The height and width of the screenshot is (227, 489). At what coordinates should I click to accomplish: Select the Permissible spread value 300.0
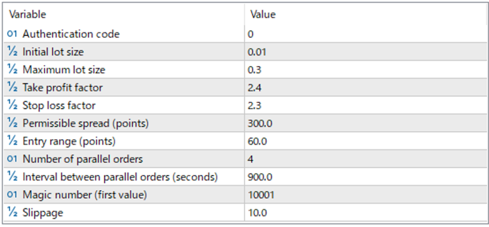click(260, 123)
